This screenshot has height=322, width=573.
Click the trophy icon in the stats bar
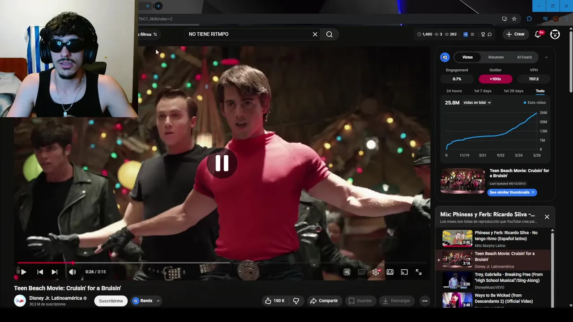coord(483,34)
